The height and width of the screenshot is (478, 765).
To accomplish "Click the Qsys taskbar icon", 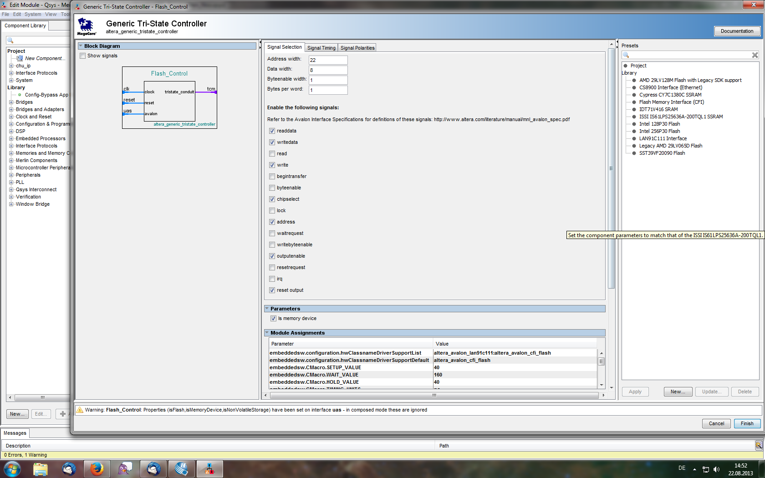I will (x=209, y=468).
